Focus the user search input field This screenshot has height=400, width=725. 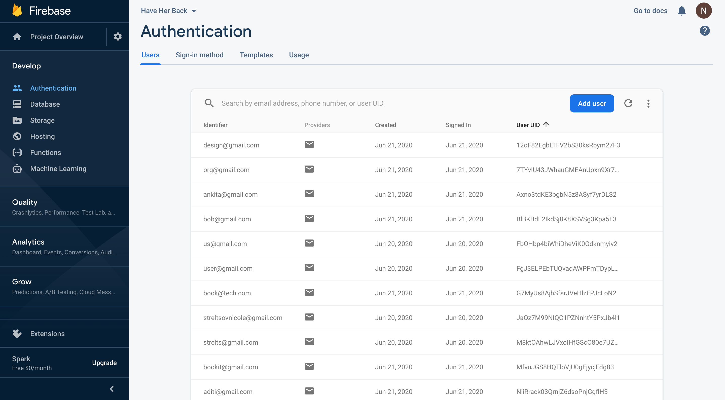[x=302, y=103]
